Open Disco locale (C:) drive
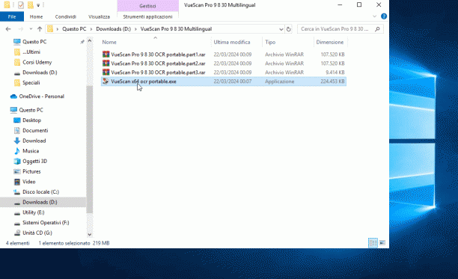Viewport: 458px width, 279px height. pyautogui.click(x=40, y=191)
